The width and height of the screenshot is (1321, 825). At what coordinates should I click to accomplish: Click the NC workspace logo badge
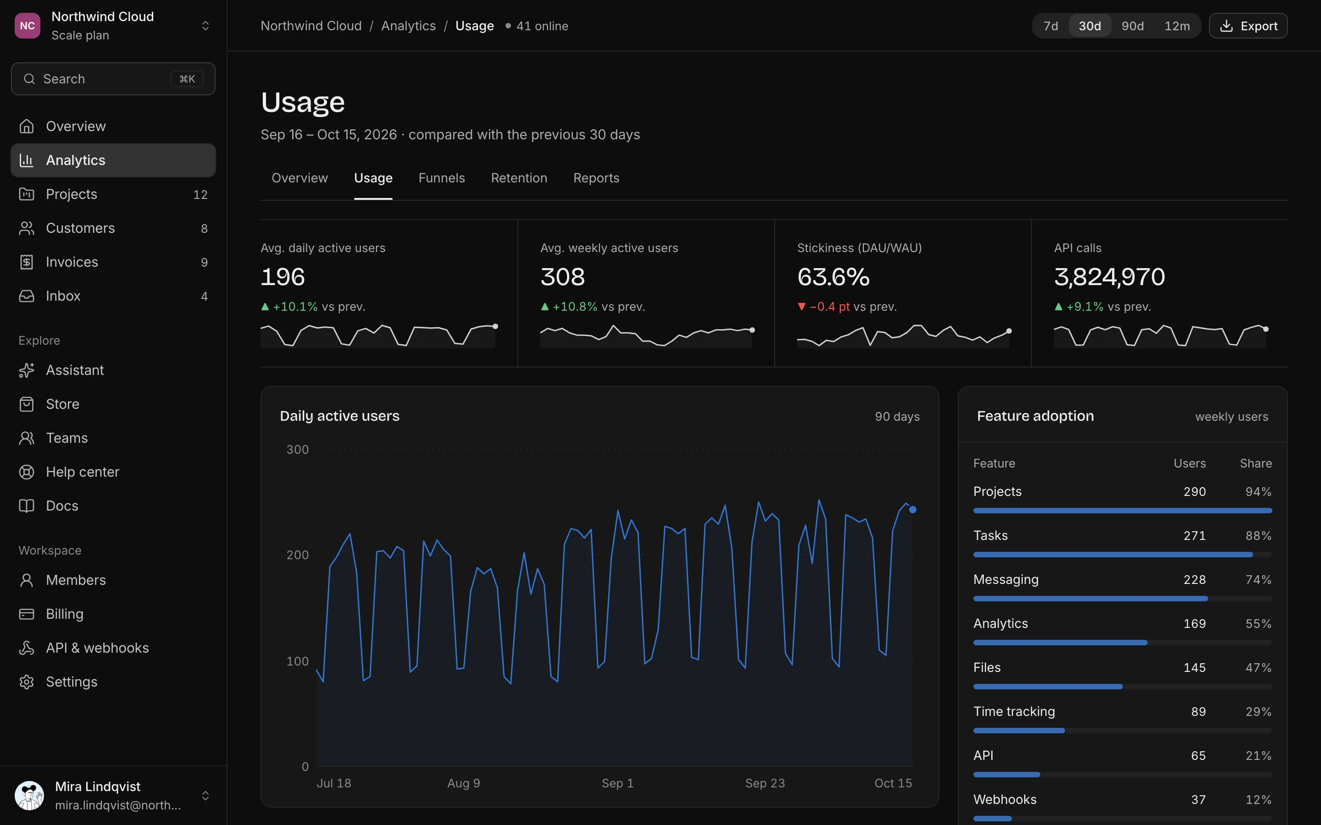coord(28,26)
